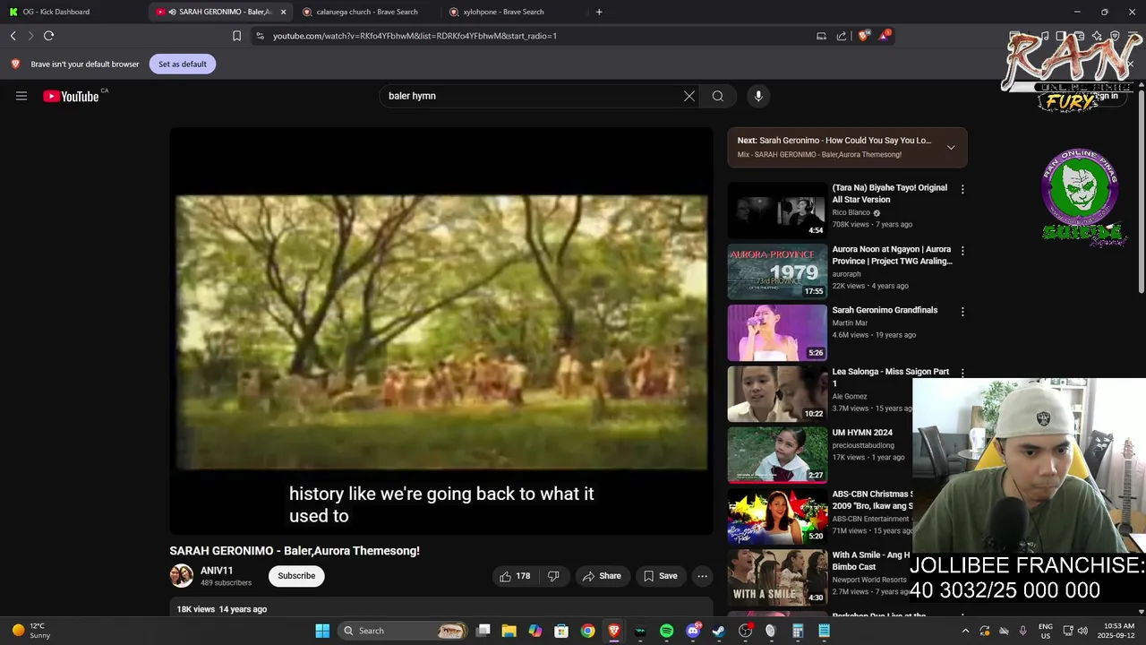Open the Brave Rewards triangle icon
This screenshot has width=1146, height=645.
[885, 36]
